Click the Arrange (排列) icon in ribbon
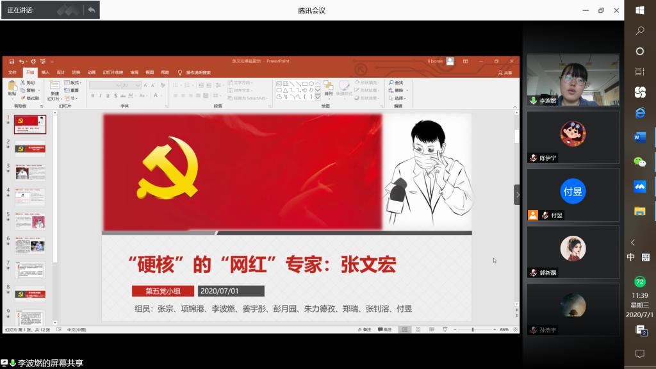Screen dimensions: 656x369 (328, 88)
